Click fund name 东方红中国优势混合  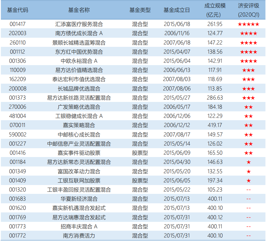(x=79, y=52)
